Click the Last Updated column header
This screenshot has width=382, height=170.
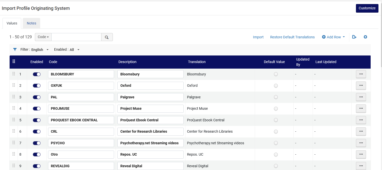click(326, 62)
